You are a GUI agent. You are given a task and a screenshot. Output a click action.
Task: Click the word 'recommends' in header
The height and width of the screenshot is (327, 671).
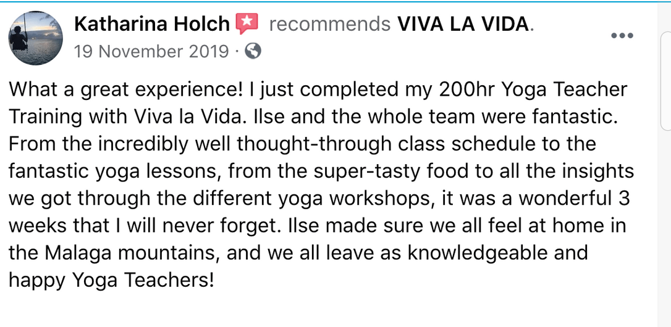point(330,25)
